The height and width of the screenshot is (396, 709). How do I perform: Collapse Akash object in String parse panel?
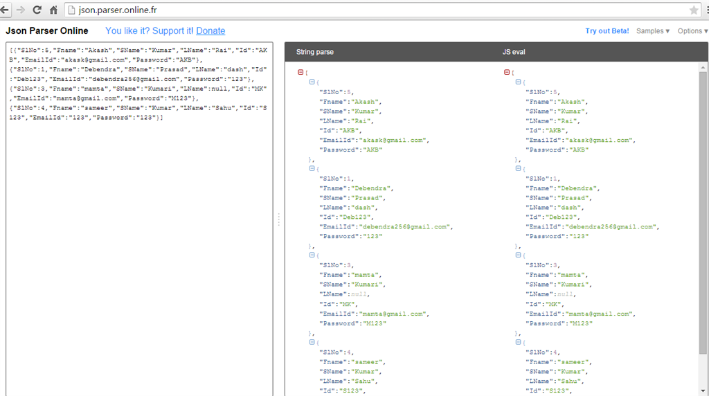tap(312, 82)
